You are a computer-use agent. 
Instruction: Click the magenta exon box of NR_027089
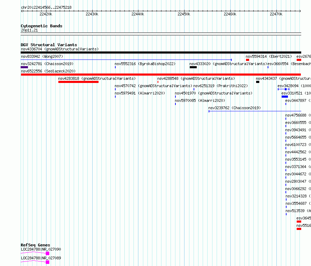[x=48, y=262]
